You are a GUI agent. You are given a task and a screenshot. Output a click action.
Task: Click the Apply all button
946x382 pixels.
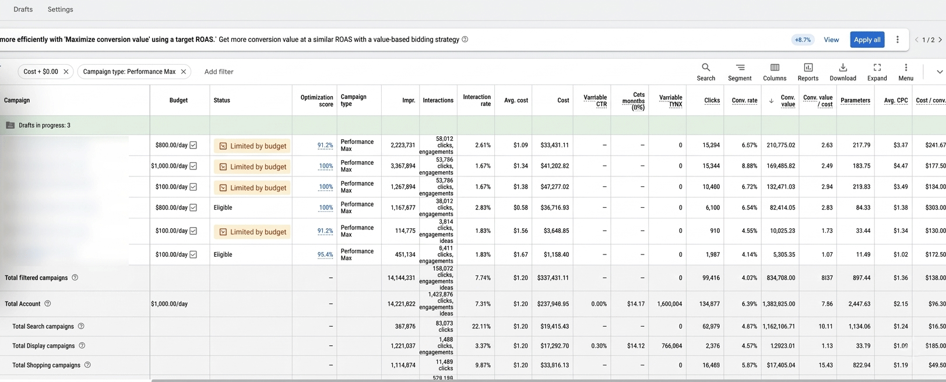867,40
